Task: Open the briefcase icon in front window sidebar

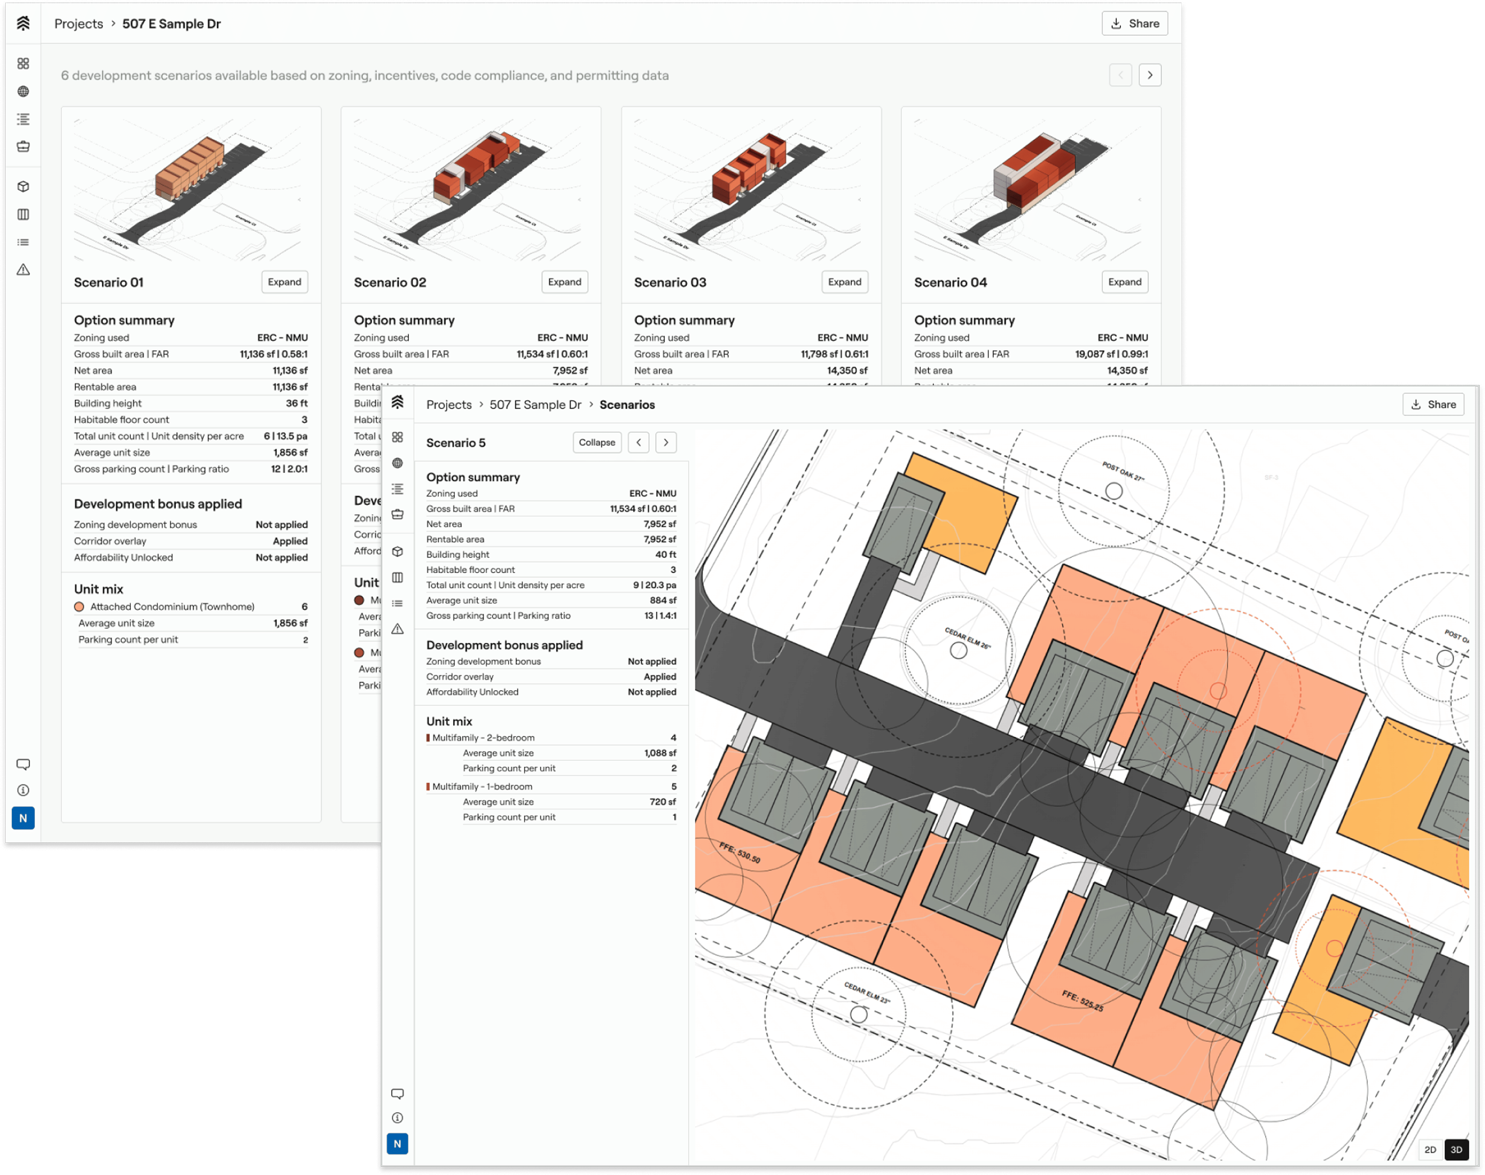Action: pos(398,514)
